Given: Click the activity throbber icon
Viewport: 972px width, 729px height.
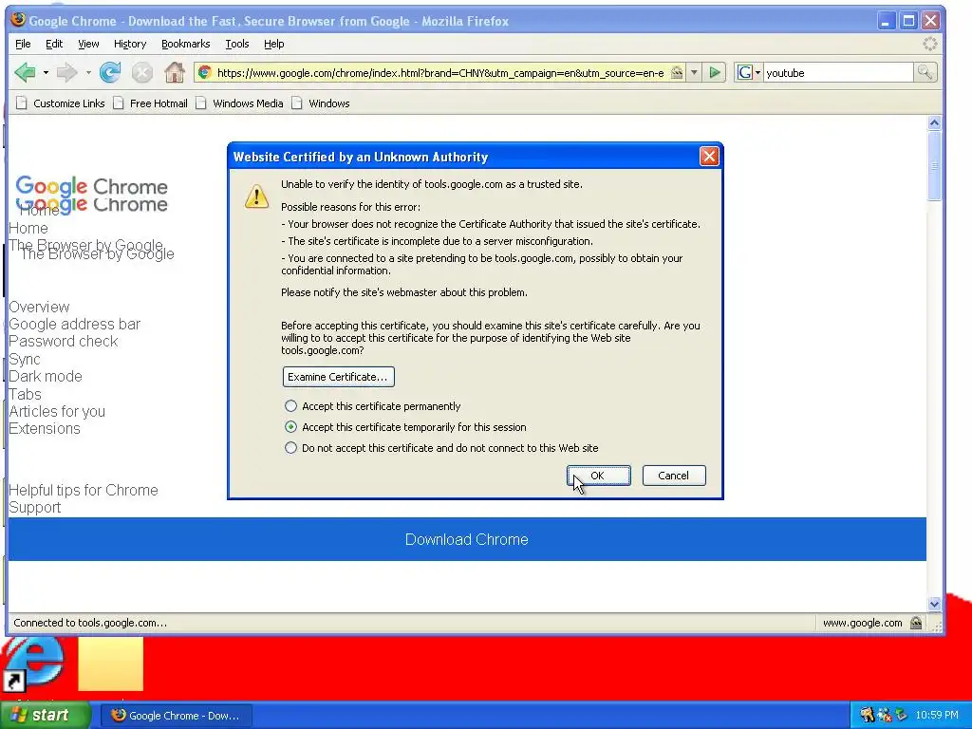Looking at the screenshot, I should click(930, 44).
